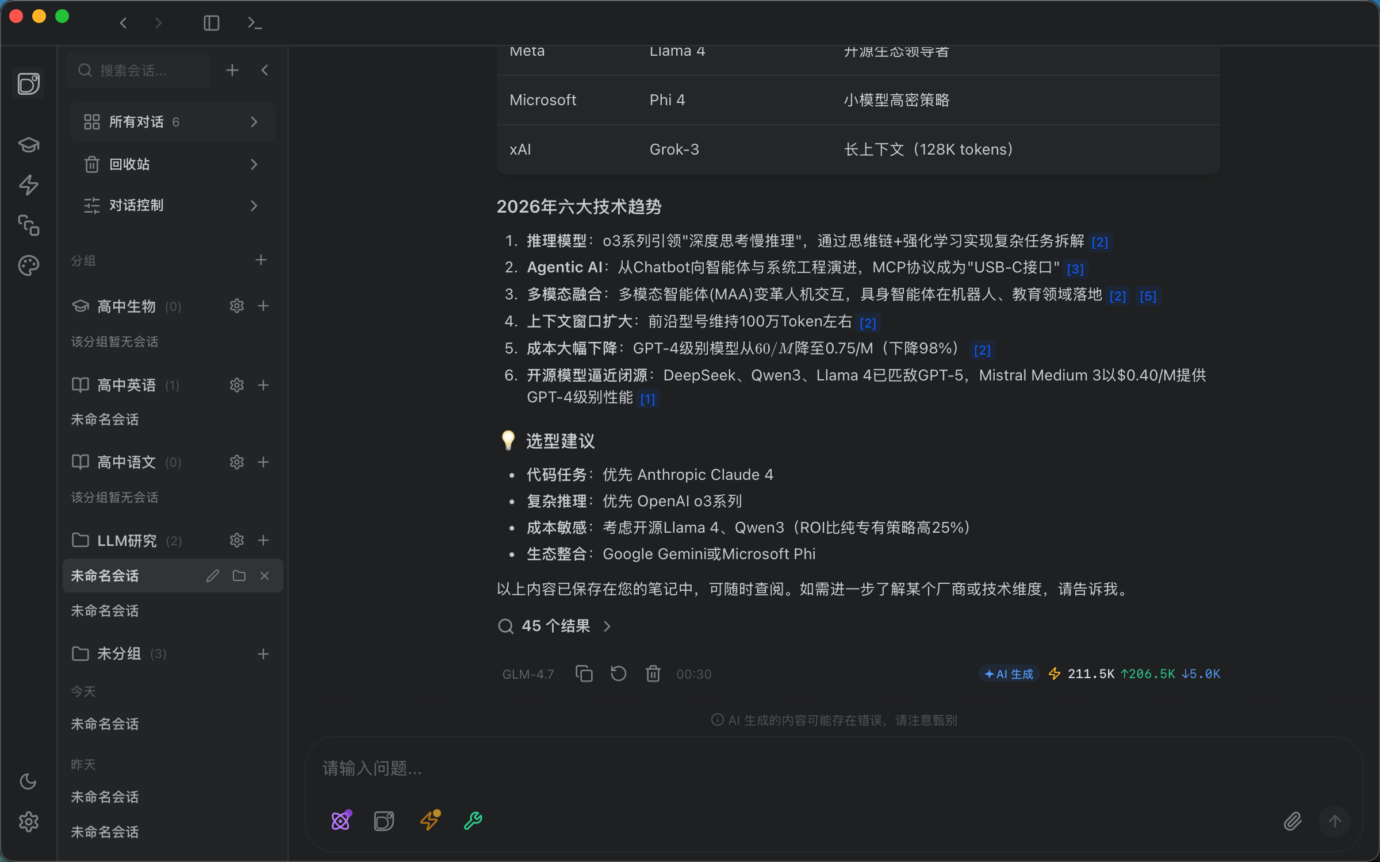Delete the AI response message
This screenshot has width=1380, height=862.
click(653, 674)
